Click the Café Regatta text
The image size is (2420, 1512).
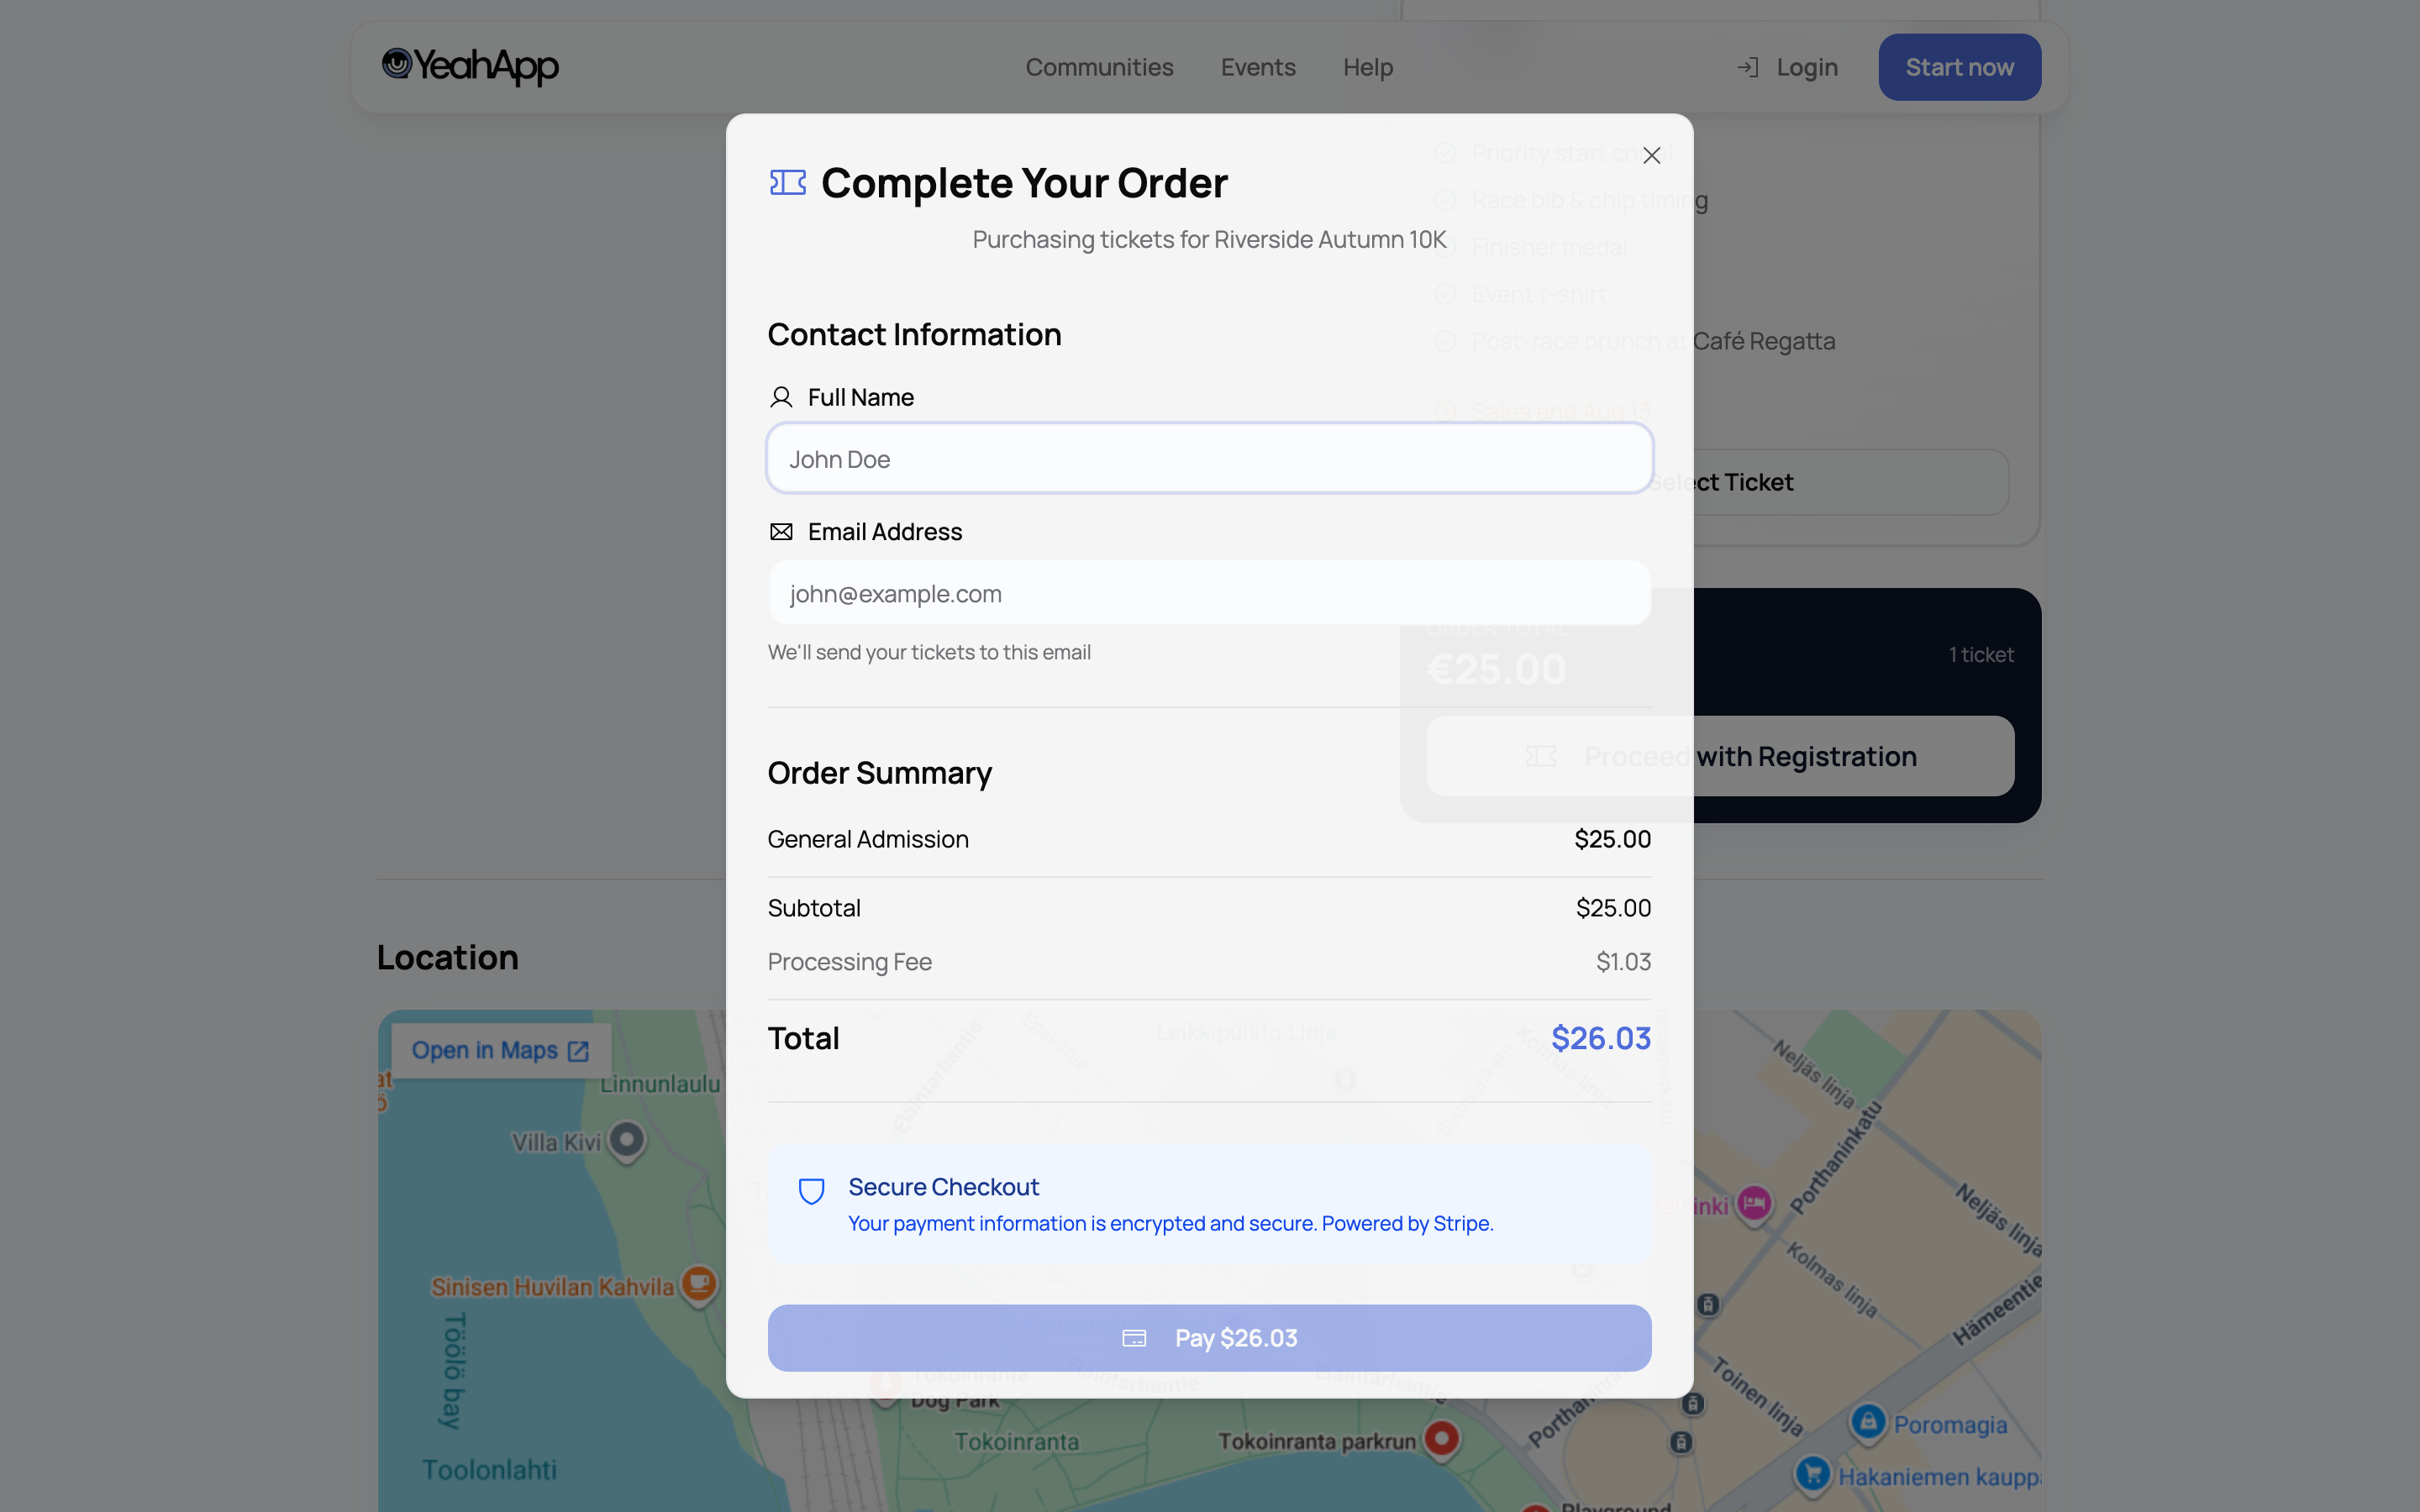tap(1763, 341)
